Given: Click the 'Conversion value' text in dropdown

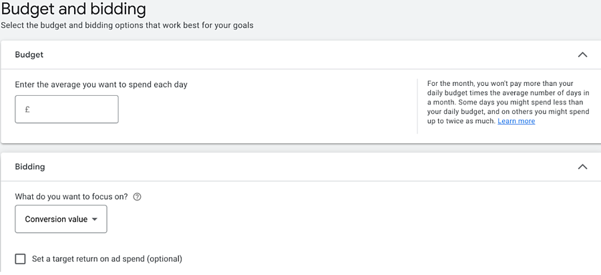Looking at the screenshot, I should [56, 219].
